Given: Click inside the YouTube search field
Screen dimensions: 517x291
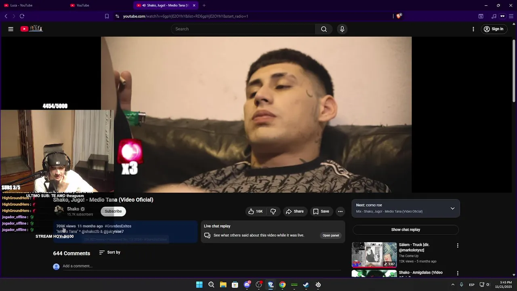Looking at the screenshot, I should pyautogui.click(x=243, y=29).
